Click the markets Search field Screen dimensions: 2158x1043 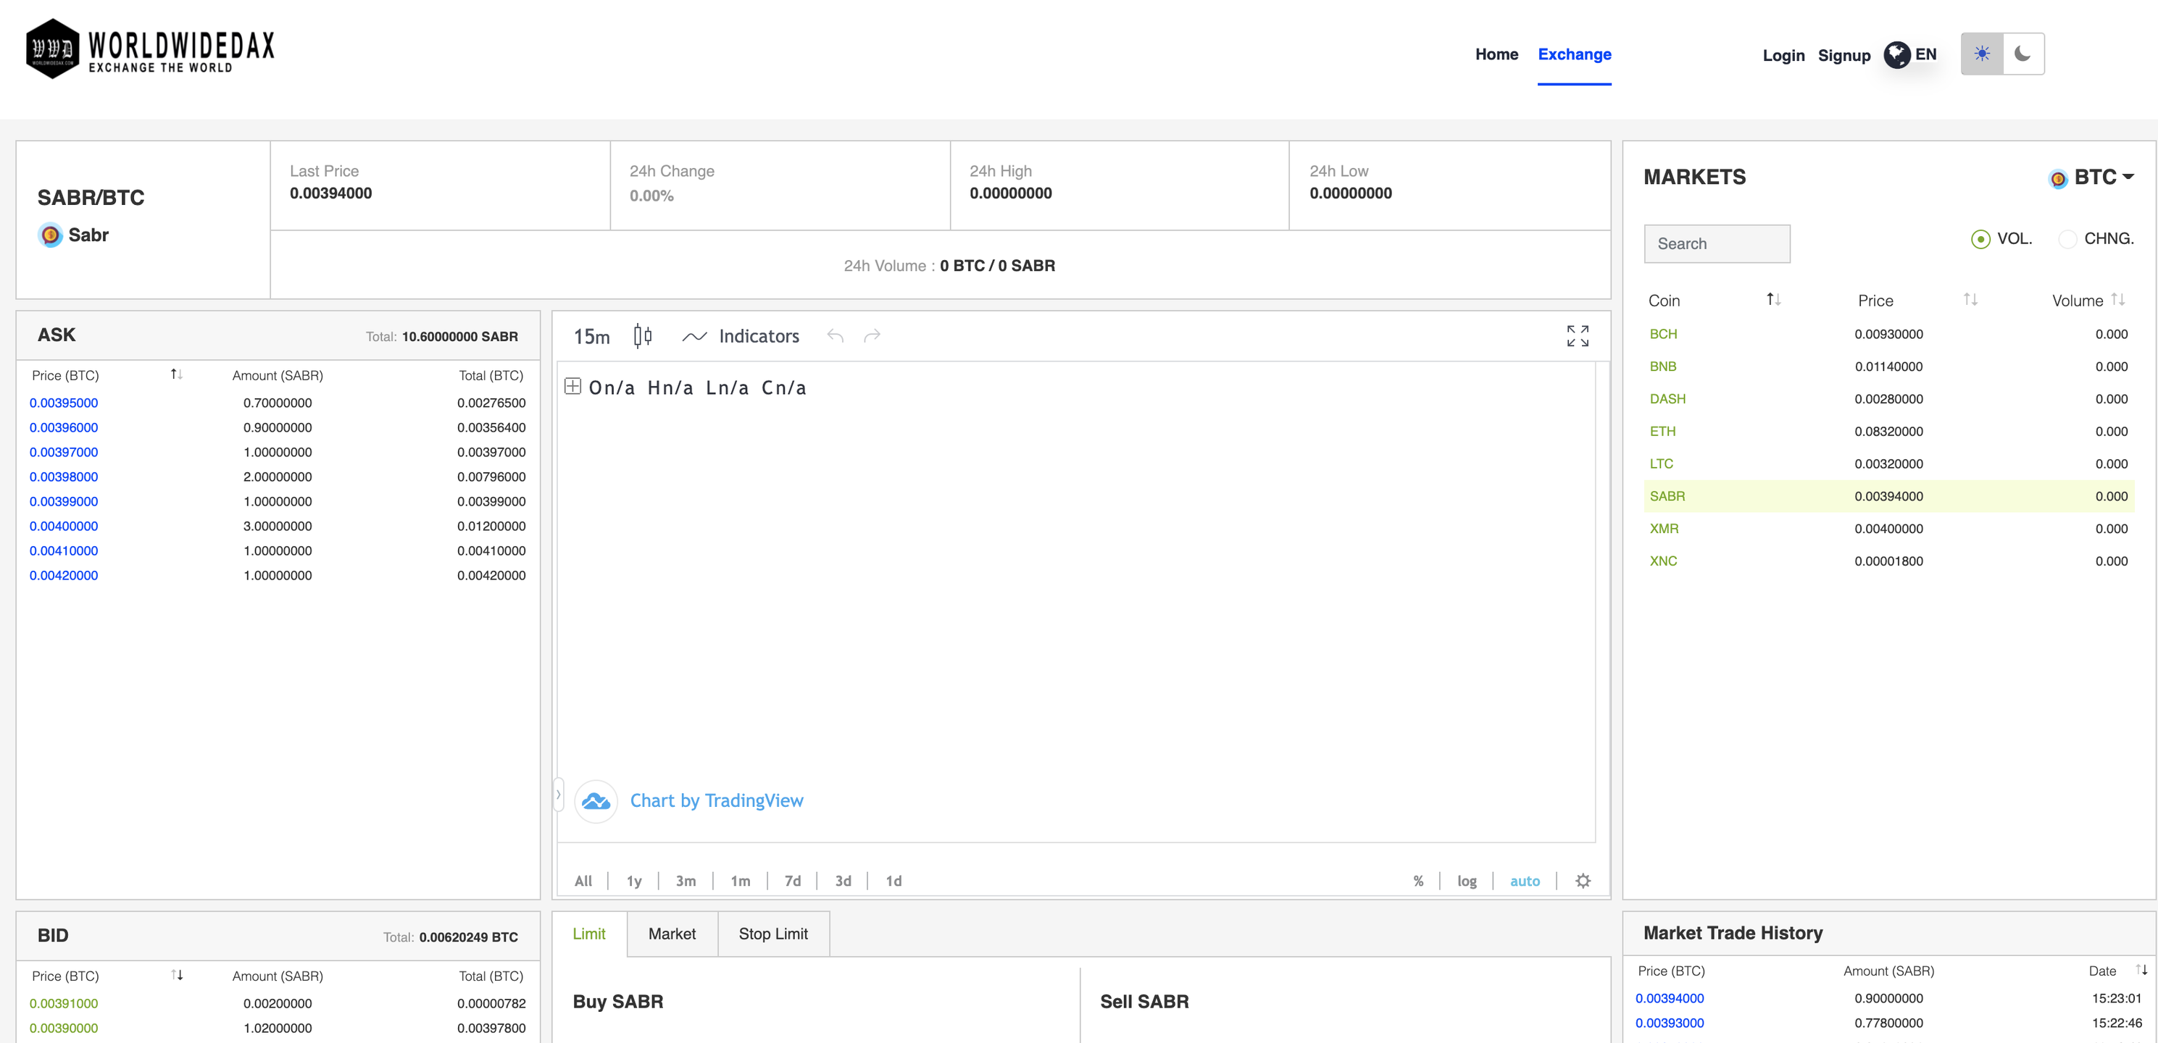[1716, 243]
